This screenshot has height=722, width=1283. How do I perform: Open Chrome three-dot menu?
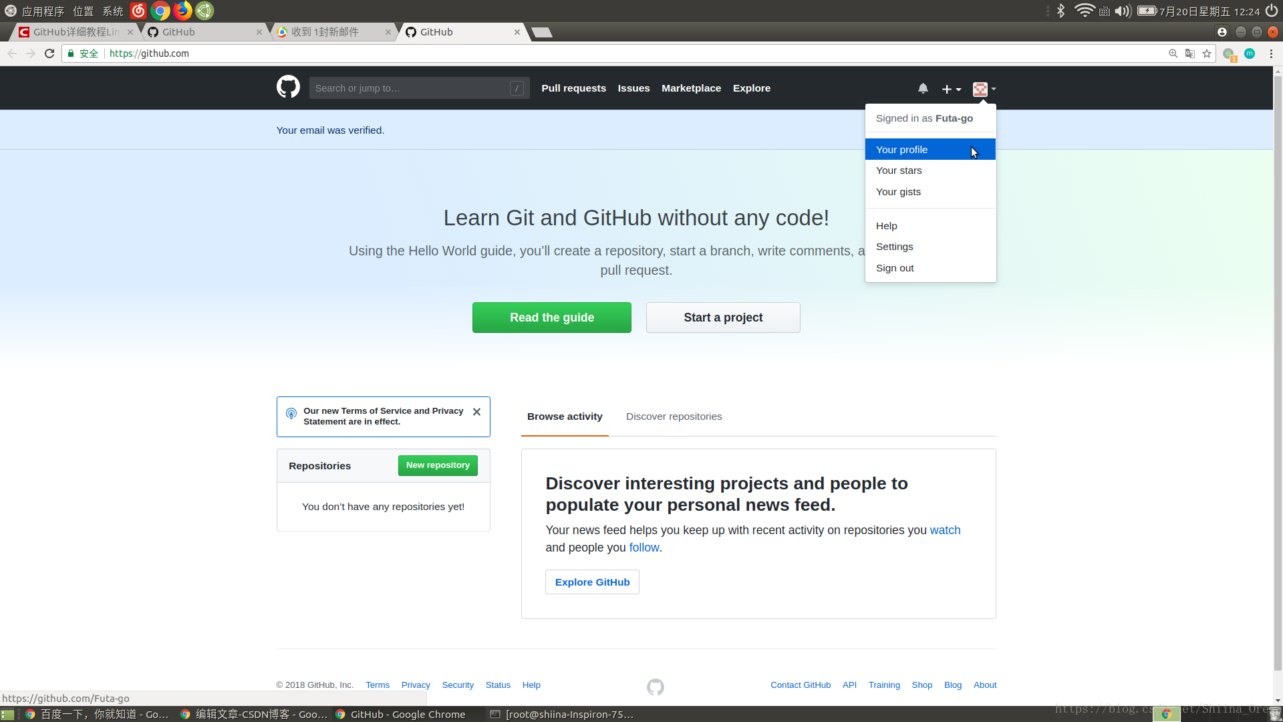[x=1271, y=53]
